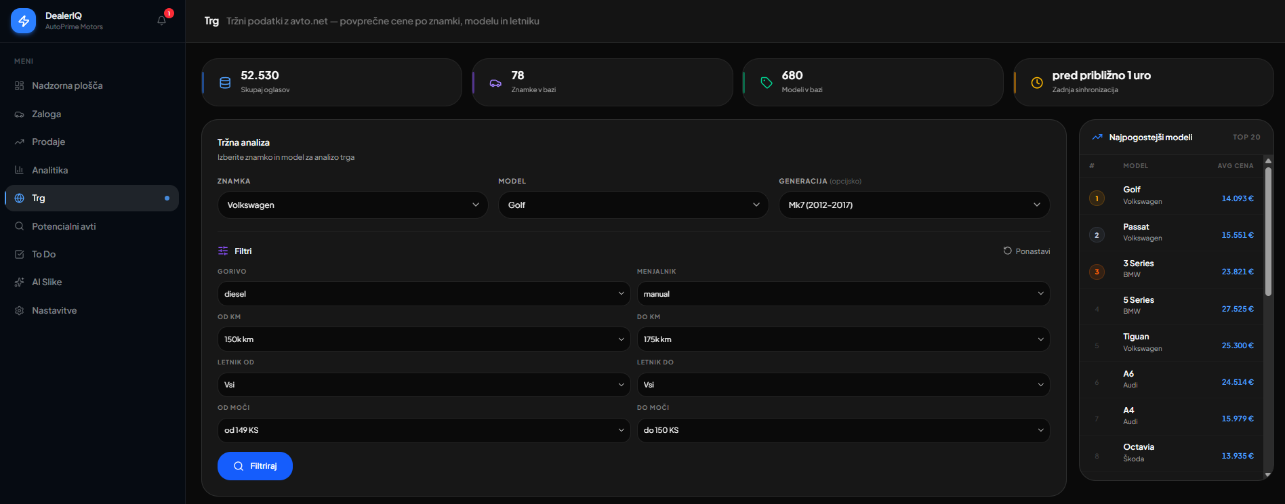Open the Menjalnik dropdown set to manual
Screen dimensions: 1285x504
click(842, 294)
